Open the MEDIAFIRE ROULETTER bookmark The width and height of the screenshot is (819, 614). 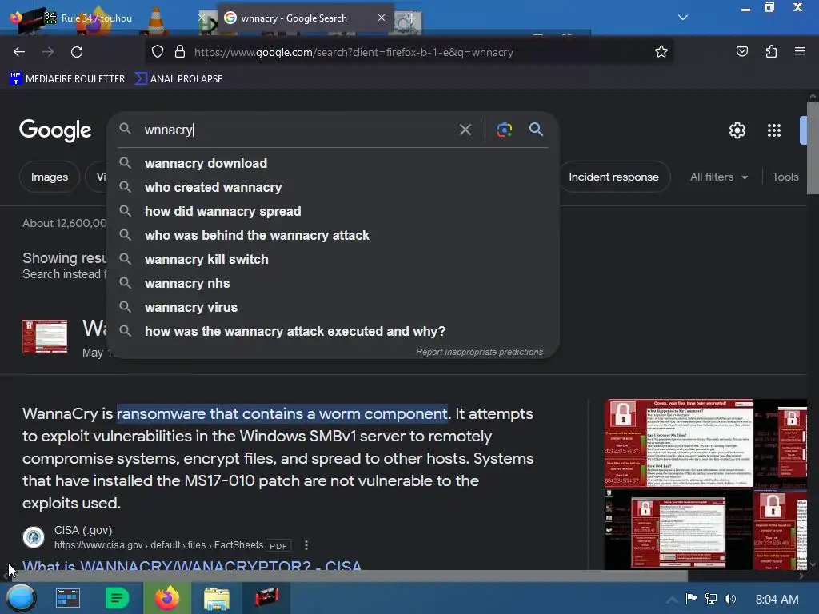(67, 79)
